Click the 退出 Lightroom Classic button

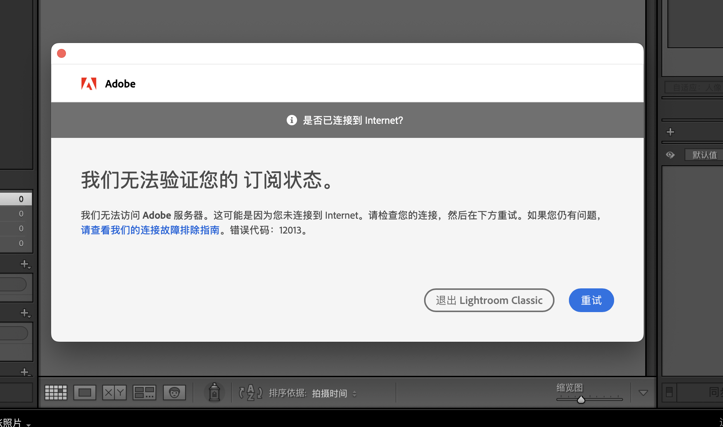click(489, 300)
